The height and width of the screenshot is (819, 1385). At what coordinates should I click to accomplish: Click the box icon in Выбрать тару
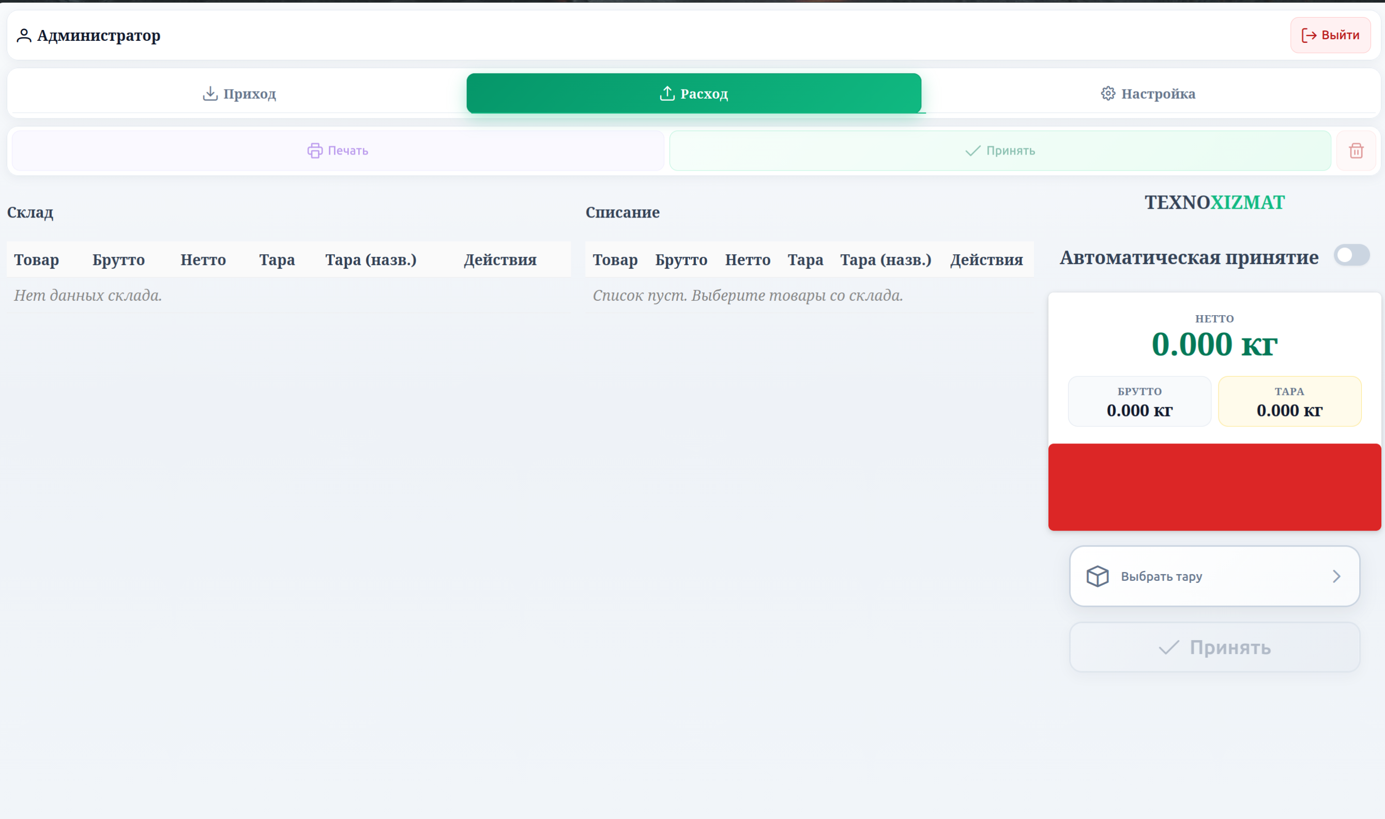(1098, 576)
